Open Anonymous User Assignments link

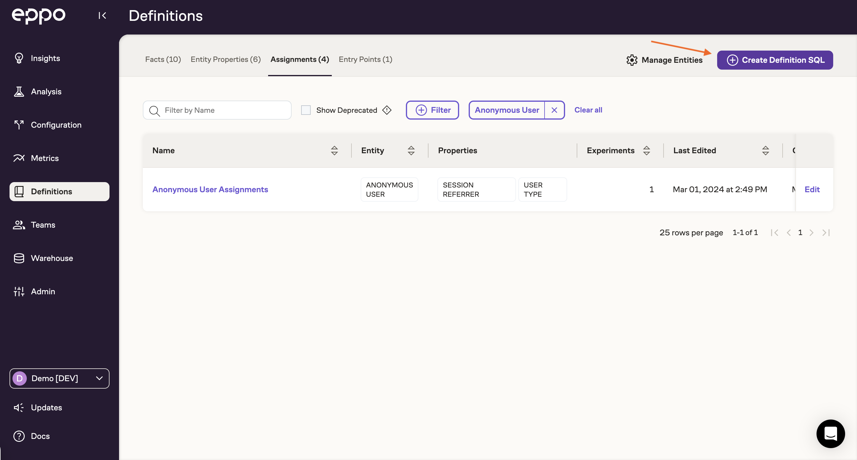tap(210, 189)
